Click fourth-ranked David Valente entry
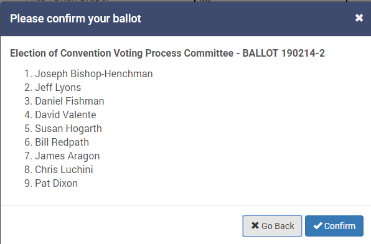371x244 pixels. click(65, 115)
